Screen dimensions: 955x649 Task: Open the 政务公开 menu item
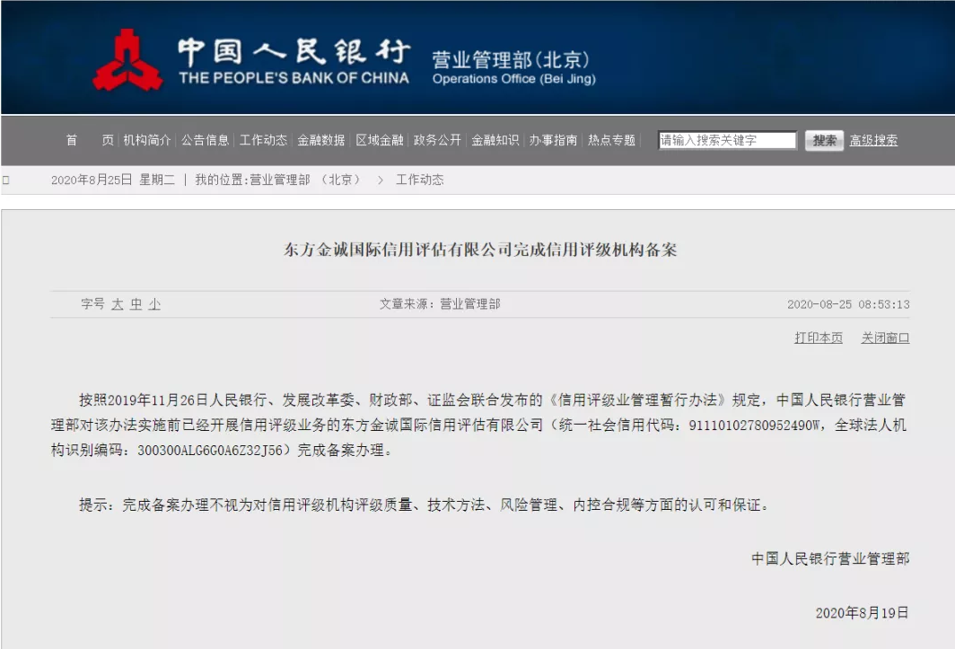(x=437, y=140)
